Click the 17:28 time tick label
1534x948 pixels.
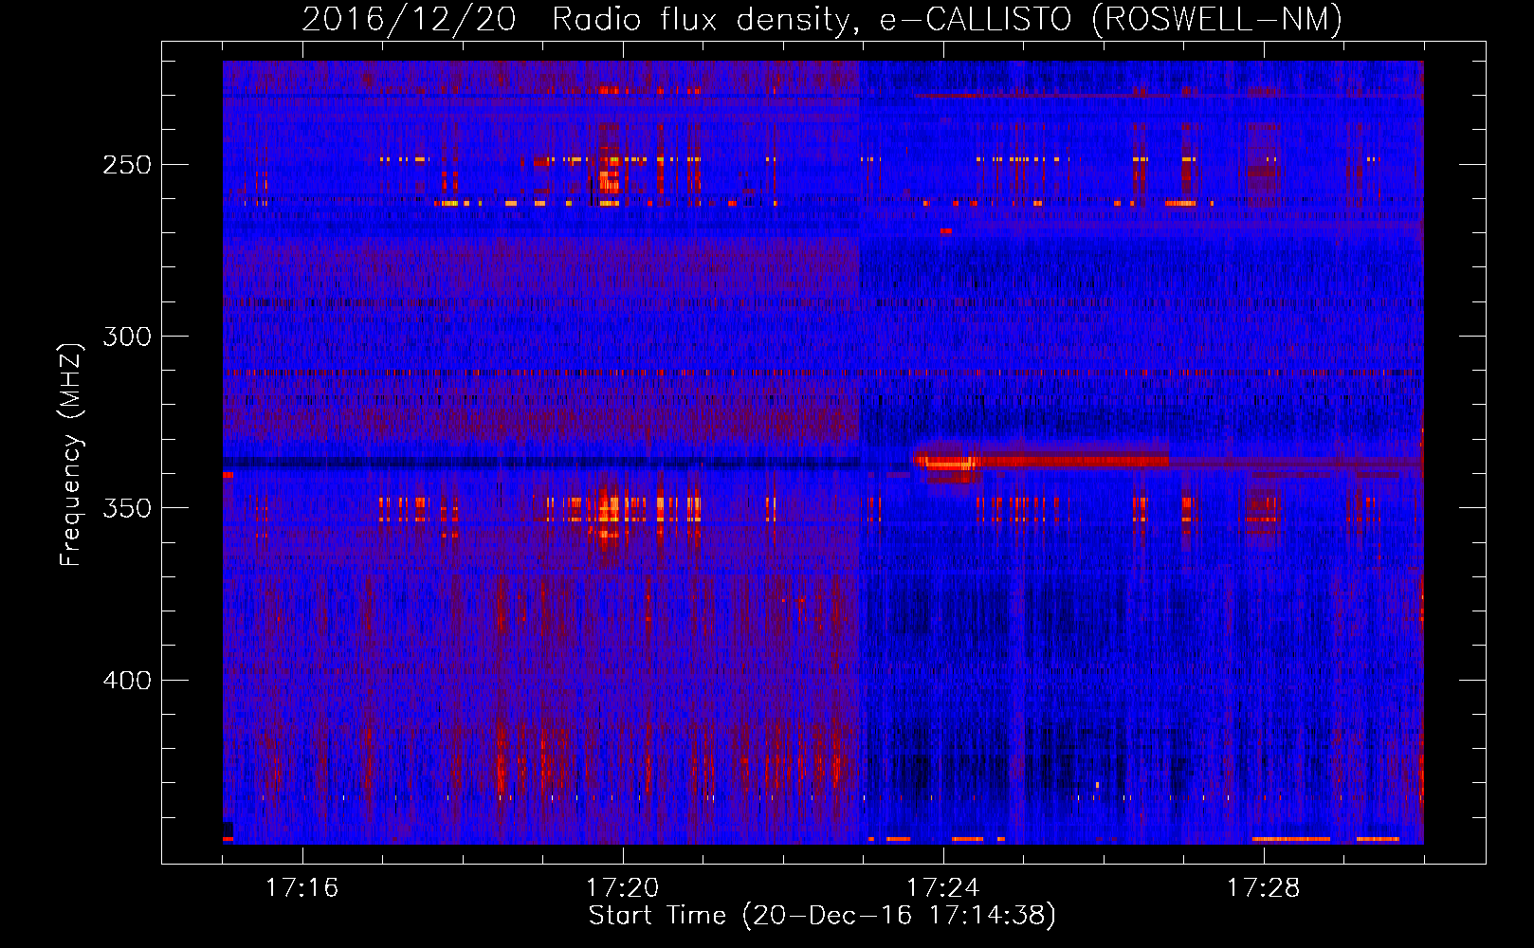tap(1263, 888)
